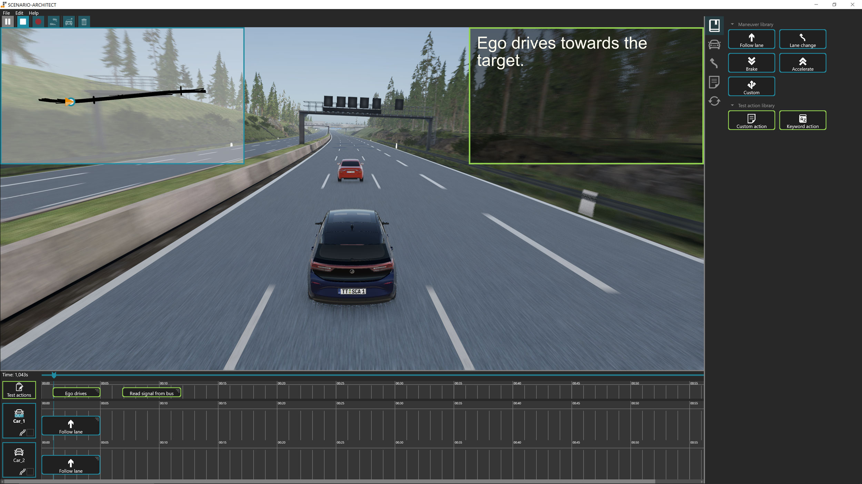Click the add vehicle car-plus icon
Screen dimensions: 862x484
point(69,22)
